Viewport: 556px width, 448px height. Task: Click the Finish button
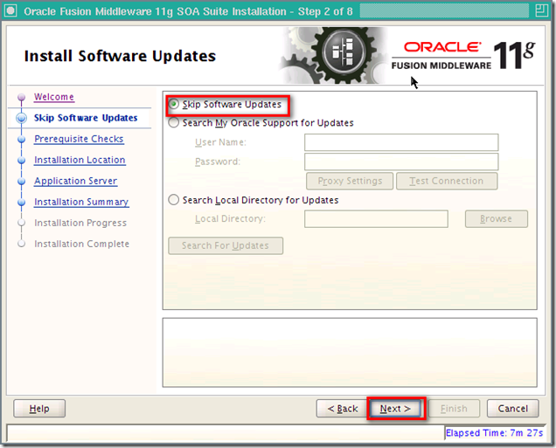click(x=454, y=409)
